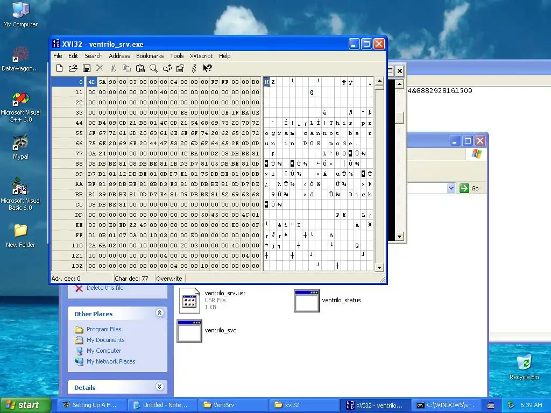Click the address row labeled BB

click(x=68, y=194)
